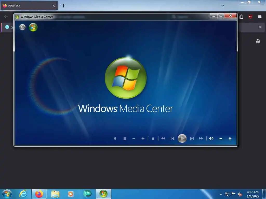The width and height of the screenshot is (266, 199).
Task: Mute audio with the speaker icon
Action: pyautogui.click(x=211, y=138)
